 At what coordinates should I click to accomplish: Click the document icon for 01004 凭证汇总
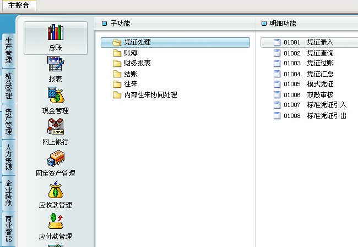point(277,74)
